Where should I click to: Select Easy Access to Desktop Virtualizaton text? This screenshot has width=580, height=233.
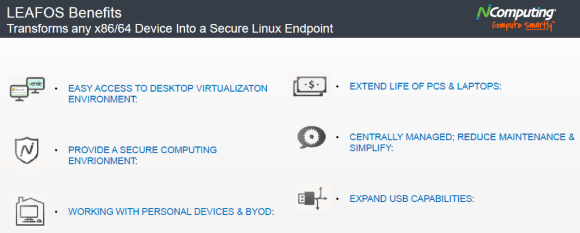tap(168, 94)
